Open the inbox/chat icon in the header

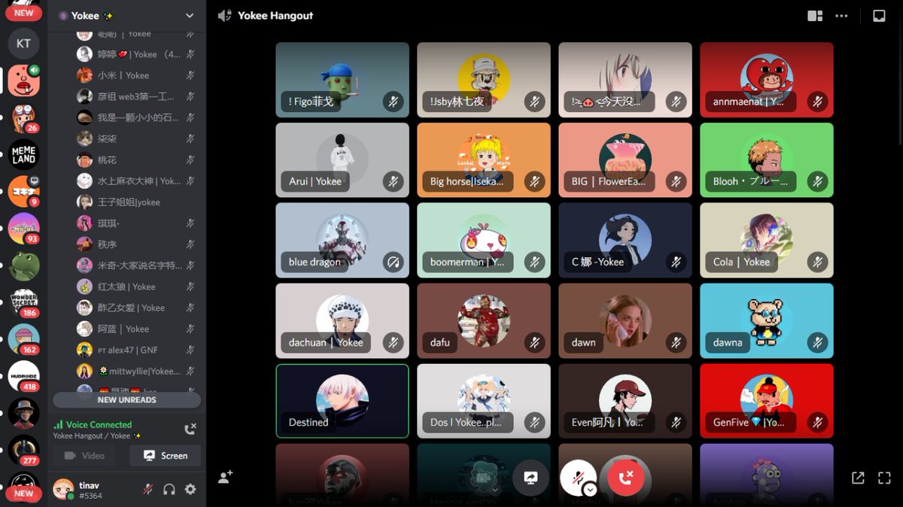point(879,16)
